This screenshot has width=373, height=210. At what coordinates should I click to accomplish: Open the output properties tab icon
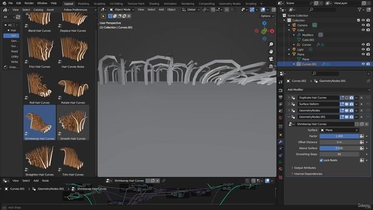tap(281, 97)
